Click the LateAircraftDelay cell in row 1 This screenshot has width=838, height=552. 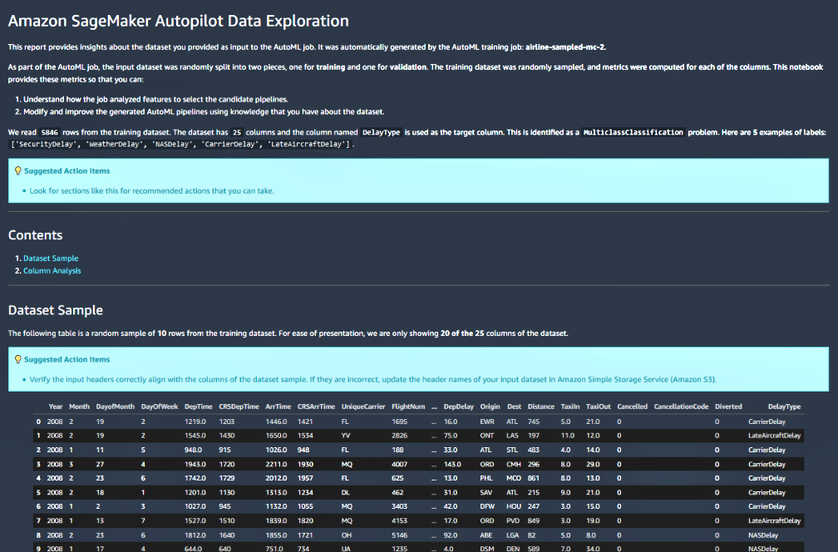click(x=774, y=436)
